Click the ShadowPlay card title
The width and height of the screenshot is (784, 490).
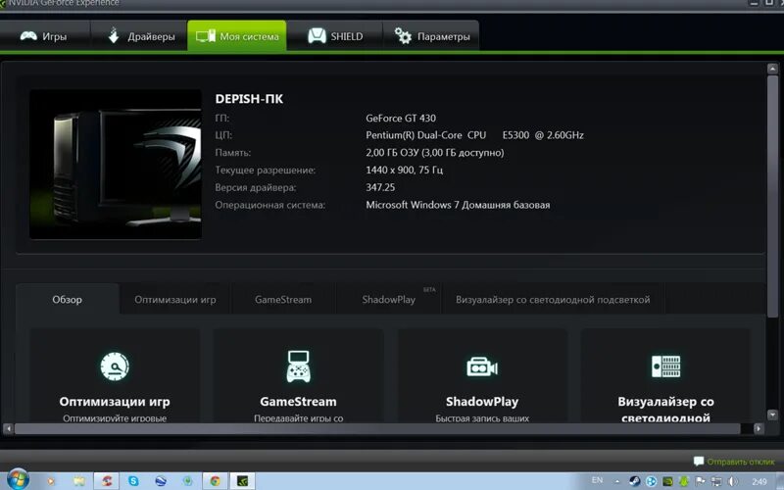point(482,402)
